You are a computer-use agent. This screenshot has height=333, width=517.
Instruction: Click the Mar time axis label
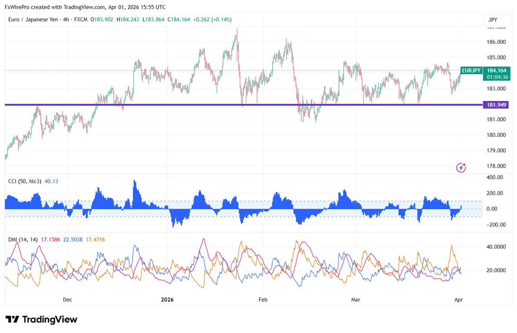(355, 300)
